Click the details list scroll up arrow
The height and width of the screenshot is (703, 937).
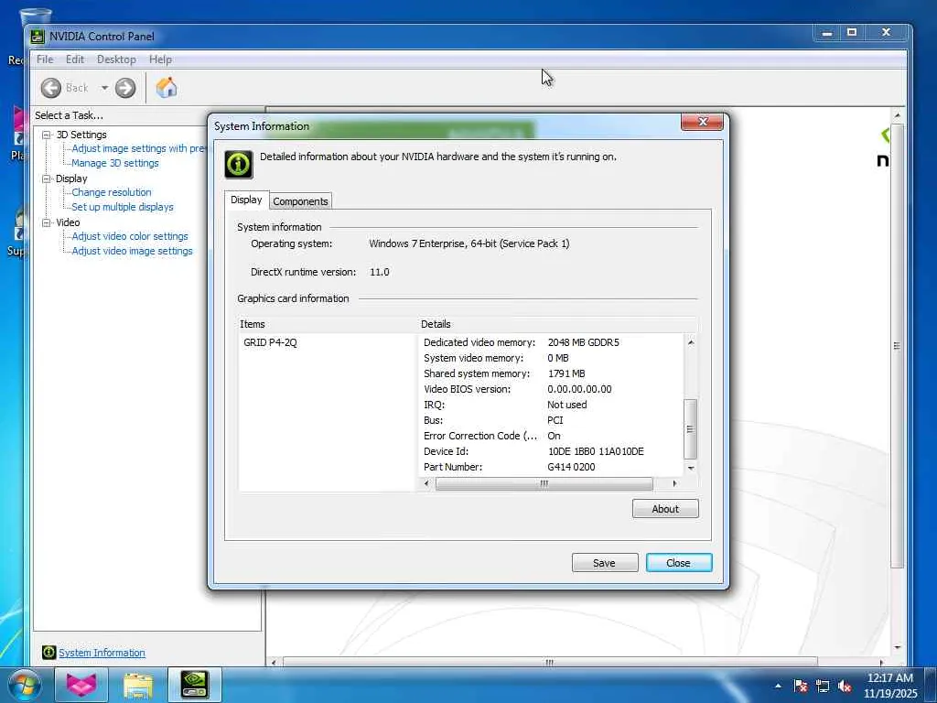(x=691, y=342)
